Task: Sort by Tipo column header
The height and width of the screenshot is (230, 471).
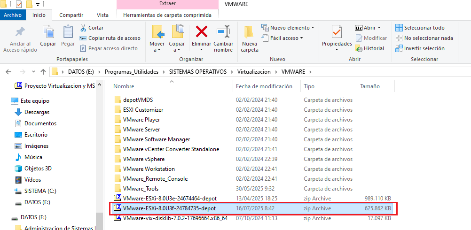Action: pyautogui.click(x=309, y=86)
